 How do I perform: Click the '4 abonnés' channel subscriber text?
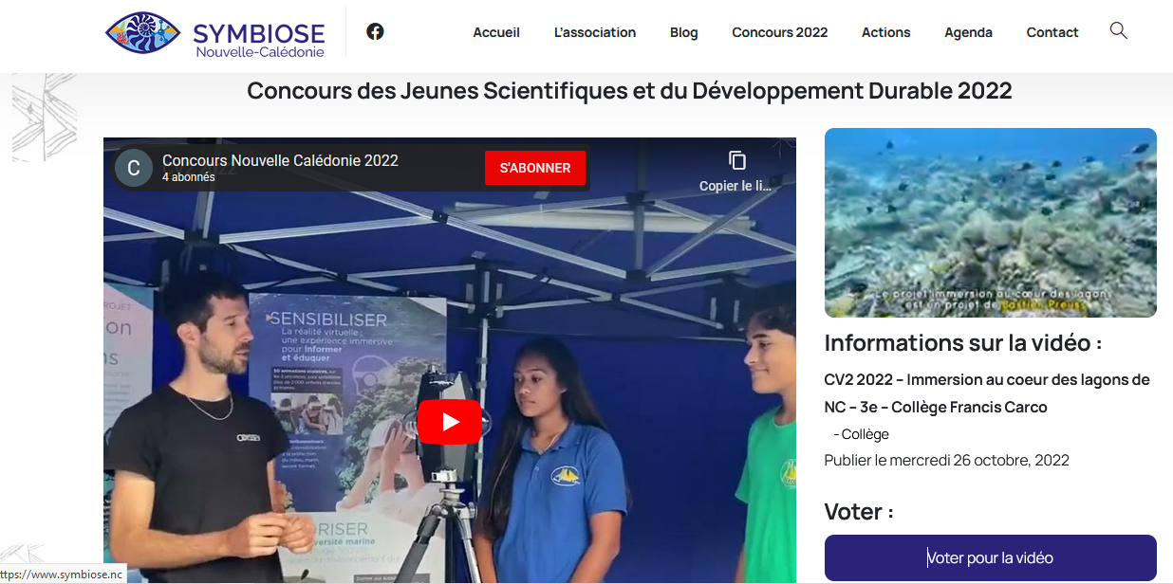click(x=189, y=177)
